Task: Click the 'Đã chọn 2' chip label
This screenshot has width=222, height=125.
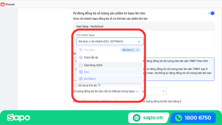Action: click(x=128, y=50)
